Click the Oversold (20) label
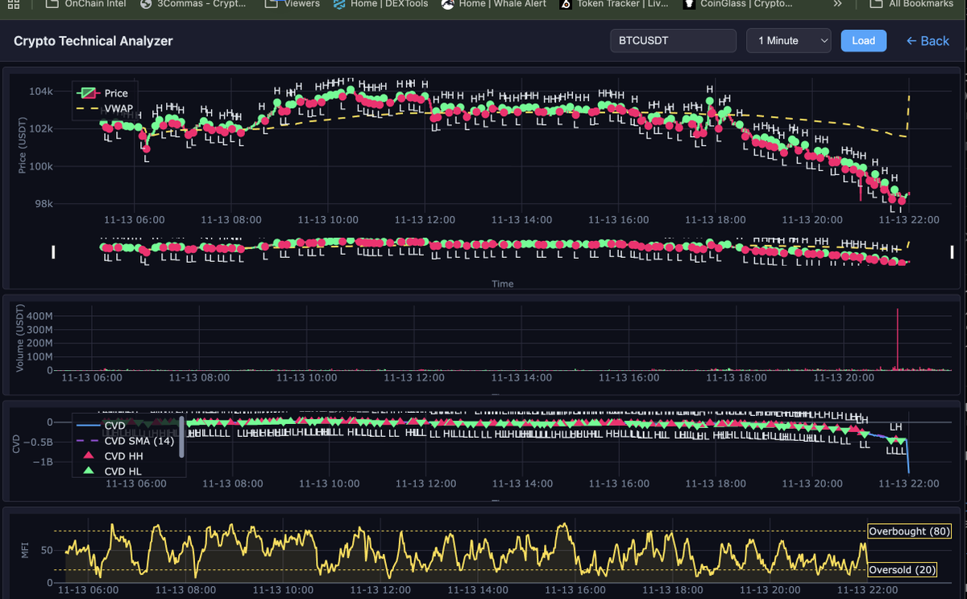The image size is (967, 599). (x=902, y=570)
